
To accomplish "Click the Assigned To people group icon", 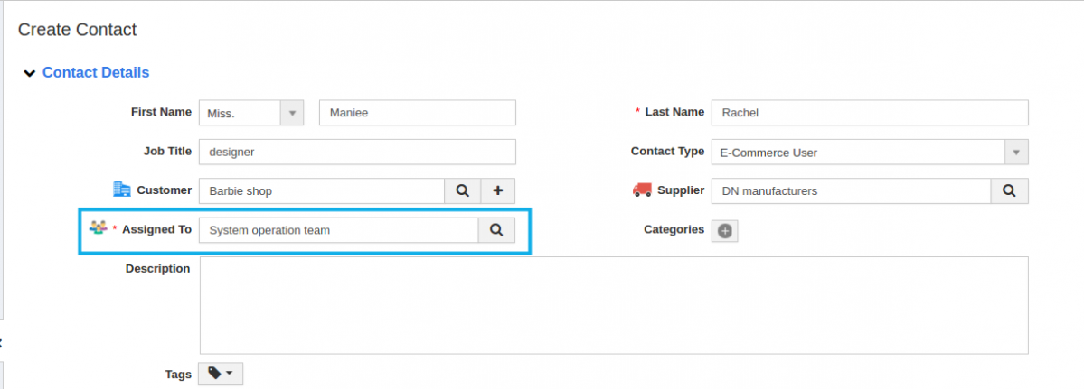I will coord(99,227).
